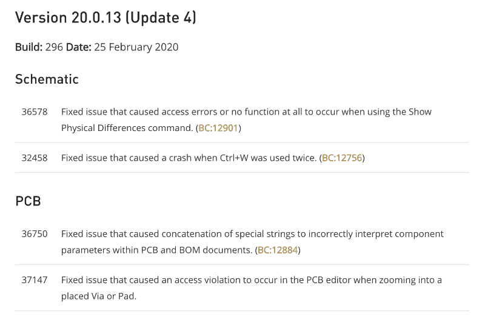The image size is (485, 322).
Task: Click the special strings concatenation fix text
Action: (x=252, y=242)
